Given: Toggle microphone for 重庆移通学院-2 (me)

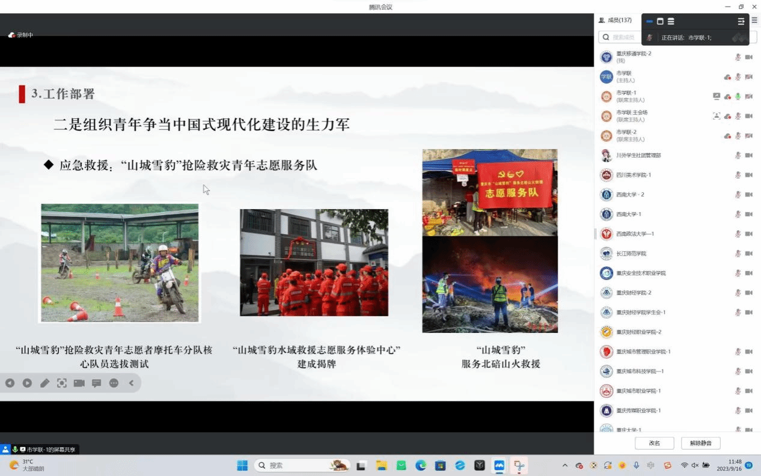Looking at the screenshot, I should 738,57.
